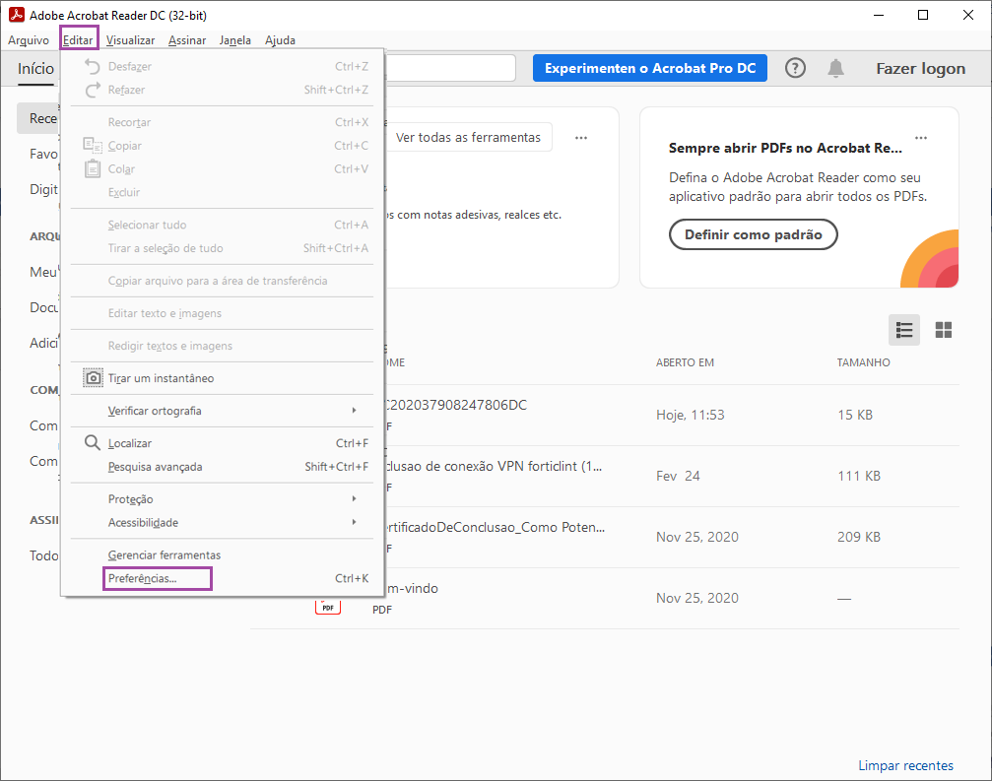The width and height of the screenshot is (992, 781).
Task: Switch to grid thumbnail view icon
Action: pyautogui.click(x=944, y=330)
